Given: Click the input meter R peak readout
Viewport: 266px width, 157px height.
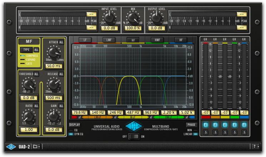Looking at the screenshot, I should point(91,27).
